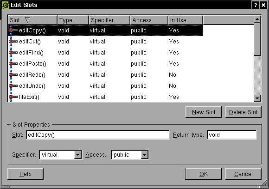This screenshot has width=269, height=189.
Task: Create a slot with New Slot button
Action: [x=204, y=112]
